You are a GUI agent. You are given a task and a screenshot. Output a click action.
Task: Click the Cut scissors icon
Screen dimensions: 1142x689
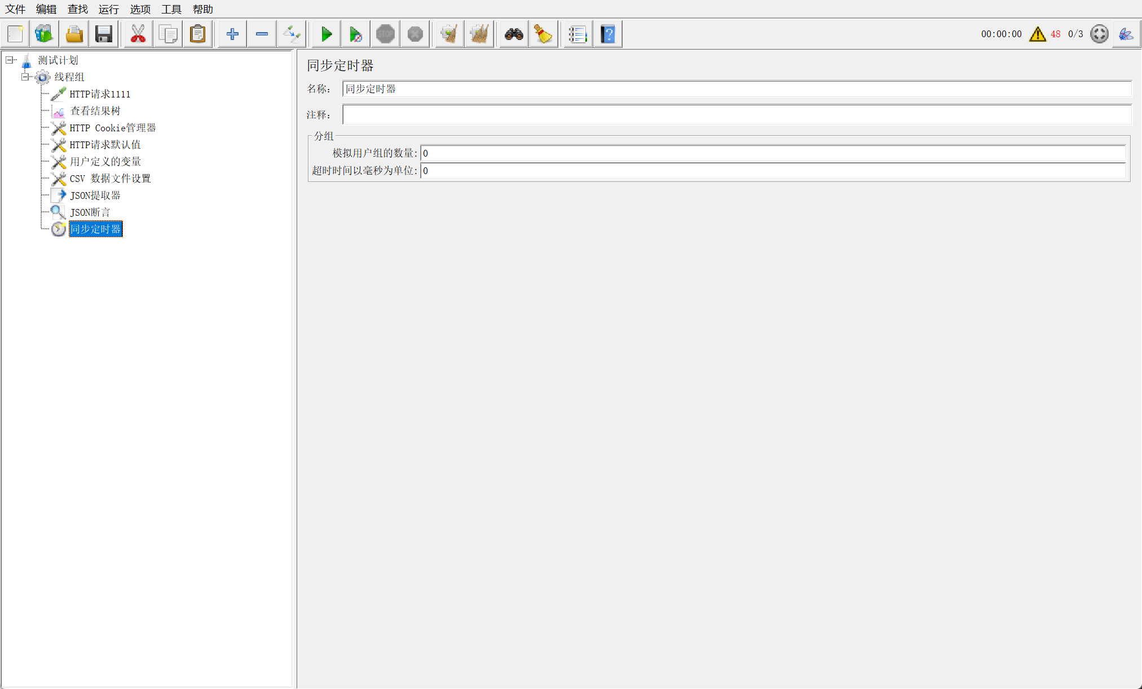click(x=138, y=34)
